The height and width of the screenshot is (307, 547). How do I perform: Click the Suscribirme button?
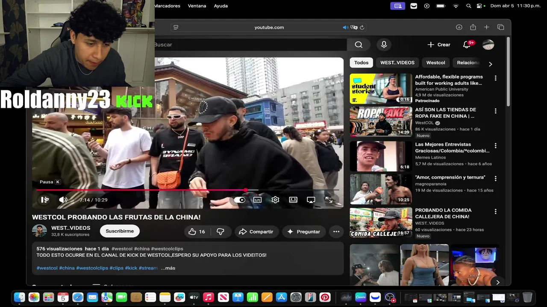click(120, 231)
